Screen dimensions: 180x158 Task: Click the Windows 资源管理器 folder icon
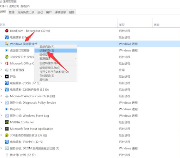point(7,44)
